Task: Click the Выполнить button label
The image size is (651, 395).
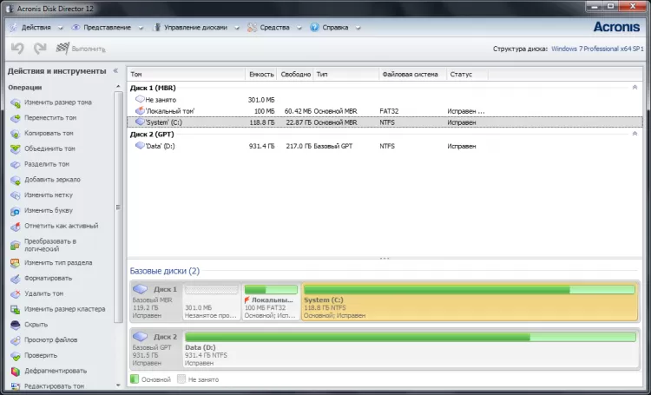Action: click(x=89, y=49)
